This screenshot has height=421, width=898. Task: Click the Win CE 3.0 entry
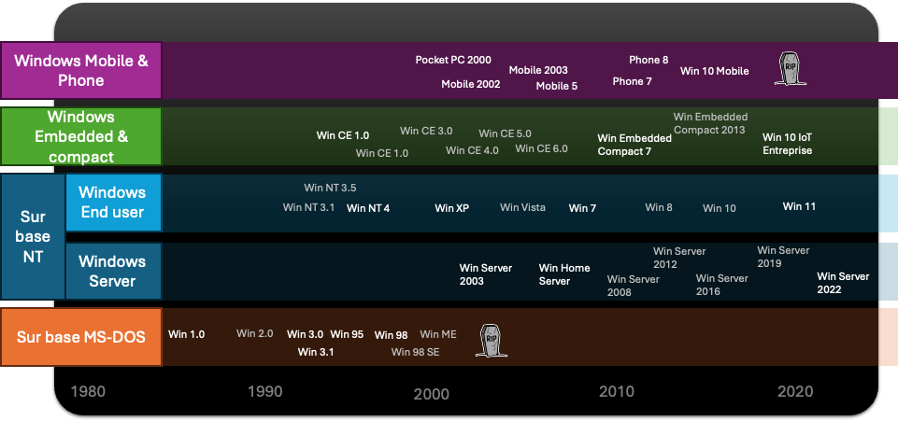(426, 131)
